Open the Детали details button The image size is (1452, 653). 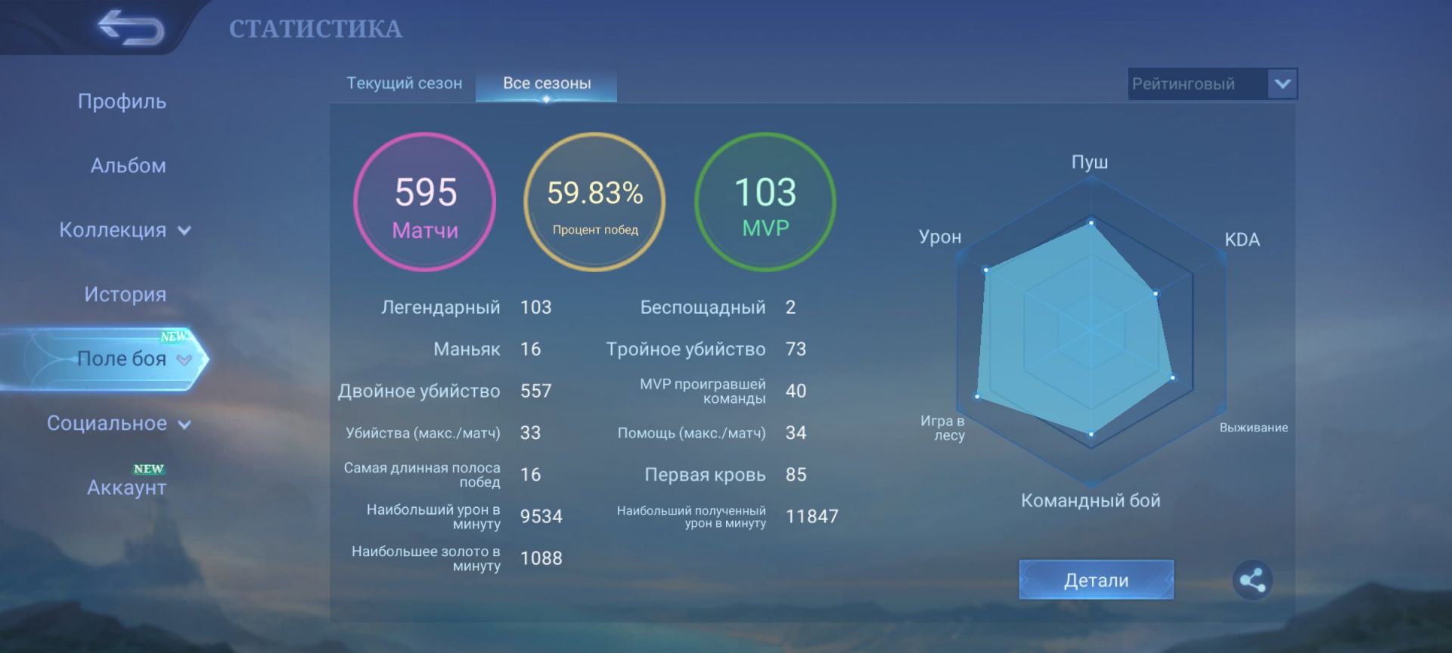click(x=1096, y=580)
